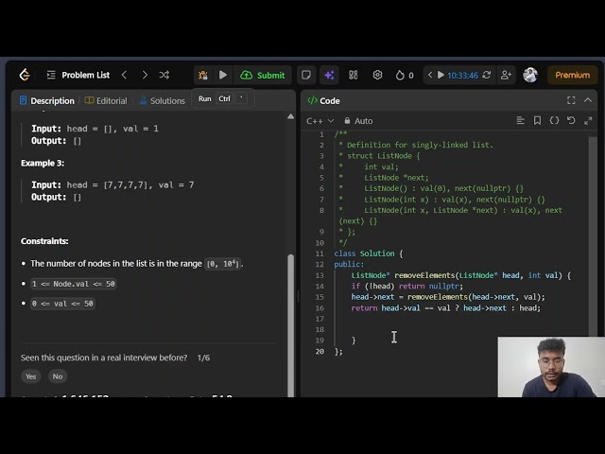Image resolution: width=605 pixels, height=454 pixels.
Task: Answer No to interview question
Action: coord(58,376)
